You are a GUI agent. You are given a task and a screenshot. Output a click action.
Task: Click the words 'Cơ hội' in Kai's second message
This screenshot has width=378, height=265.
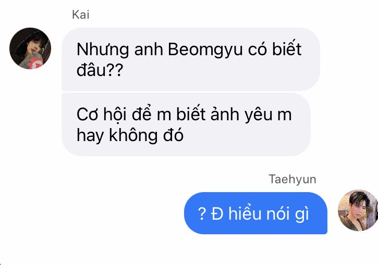pos(102,115)
